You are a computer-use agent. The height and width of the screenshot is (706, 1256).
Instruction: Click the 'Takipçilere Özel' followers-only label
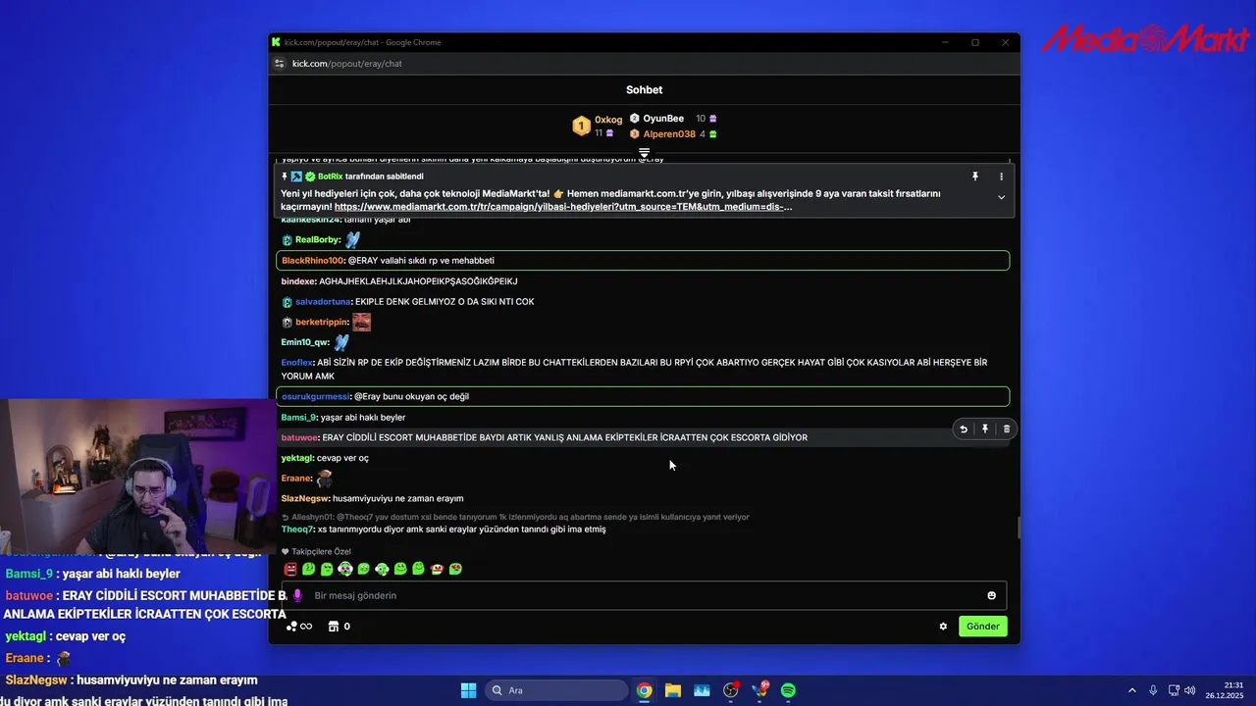coord(321,552)
